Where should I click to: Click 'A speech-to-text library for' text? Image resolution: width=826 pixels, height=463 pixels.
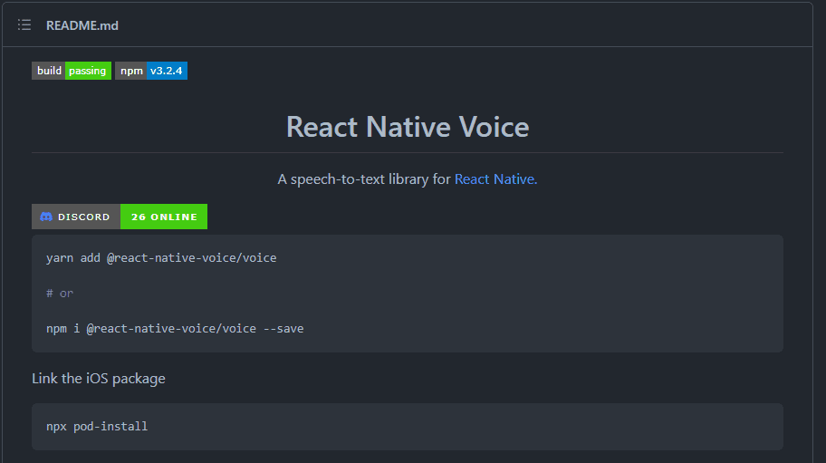pos(364,179)
